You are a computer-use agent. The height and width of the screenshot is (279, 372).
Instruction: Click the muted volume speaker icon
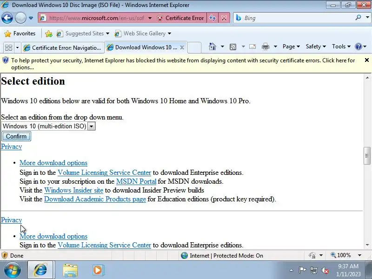coord(325,270)
